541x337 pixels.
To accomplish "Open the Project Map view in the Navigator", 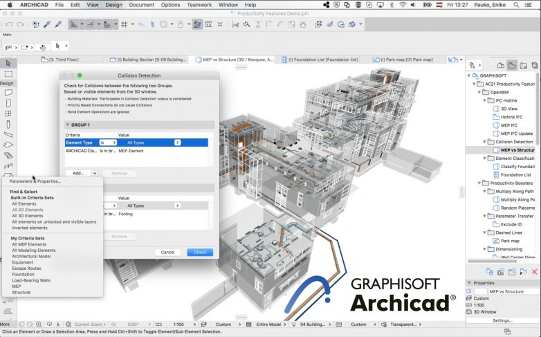I will click(x=501, y=65).
